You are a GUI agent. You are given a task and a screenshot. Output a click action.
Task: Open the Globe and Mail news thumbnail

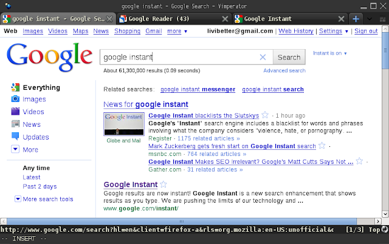[124, 124]
